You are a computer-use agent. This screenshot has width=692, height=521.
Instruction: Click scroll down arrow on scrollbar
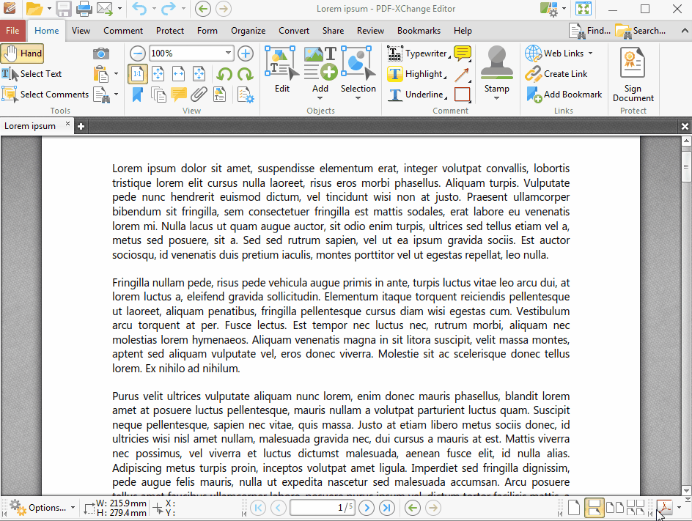pos(686,490)
